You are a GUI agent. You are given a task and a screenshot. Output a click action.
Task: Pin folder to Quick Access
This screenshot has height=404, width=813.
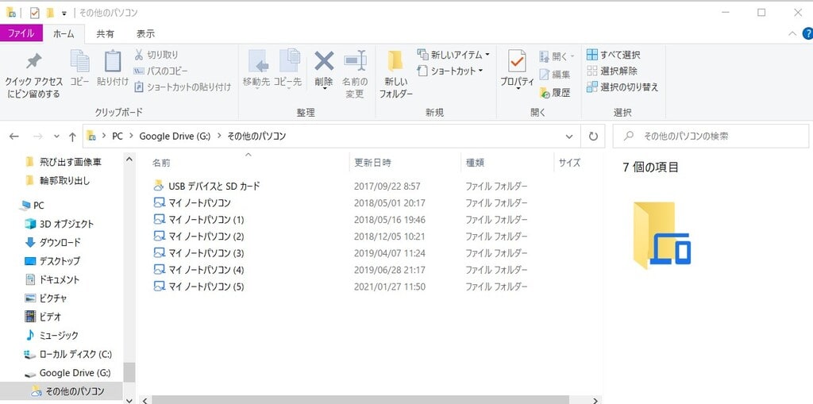[x=33, y=75]
